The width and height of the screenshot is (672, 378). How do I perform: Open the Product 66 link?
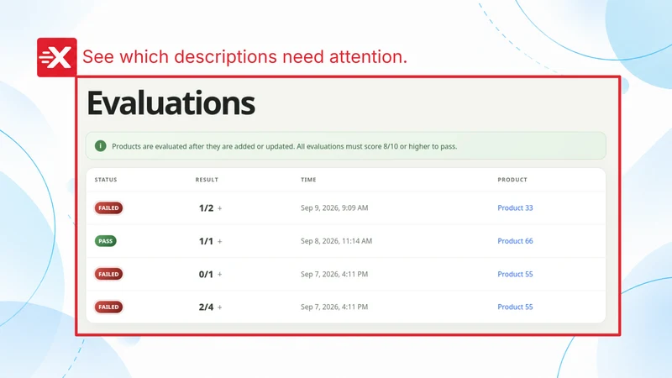[x=515, y=241]
